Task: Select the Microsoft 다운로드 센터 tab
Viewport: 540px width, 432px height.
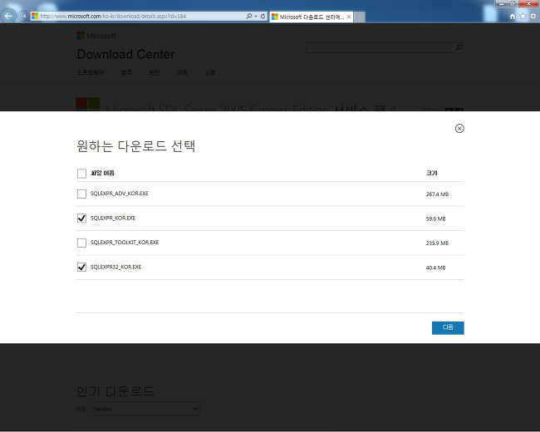Action: pyautogui.click(x=311, y=17)
